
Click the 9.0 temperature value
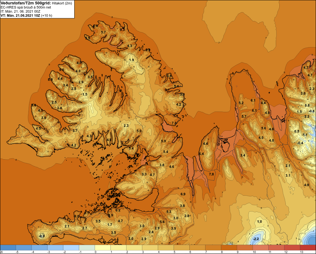tap(62, 70)
